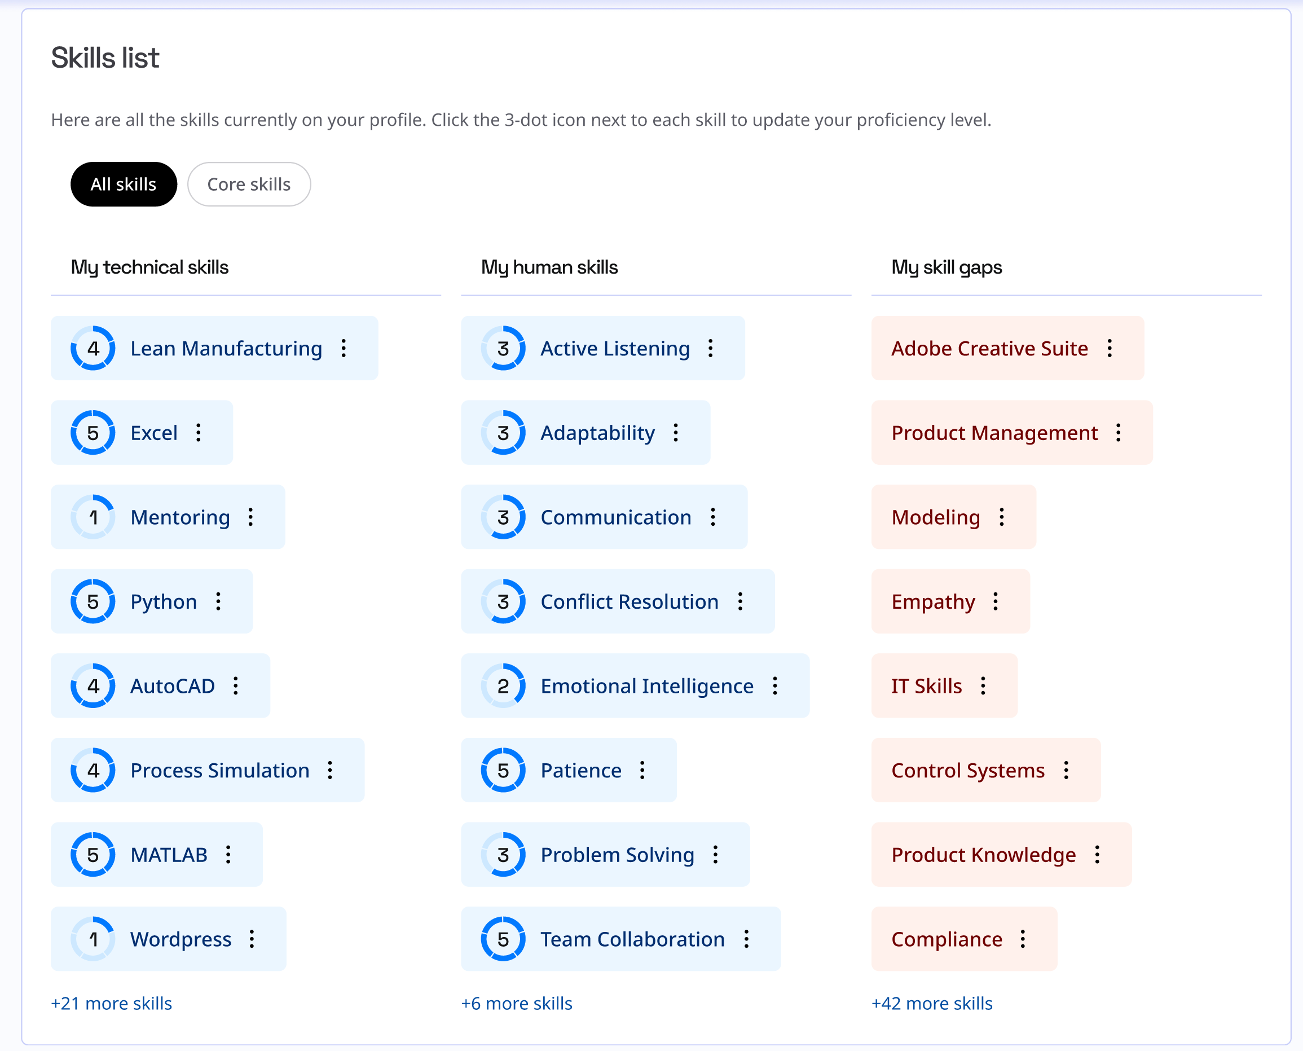Click the Communication skill label
Image resolution: width=1303 pixels, height=1051 pixels.
coord(616,517)
